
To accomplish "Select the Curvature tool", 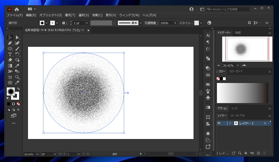I will coord(17,43).
